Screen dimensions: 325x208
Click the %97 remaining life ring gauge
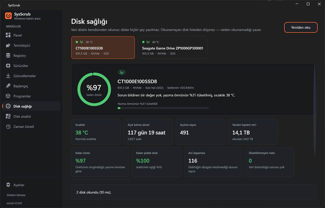point(94,89)
